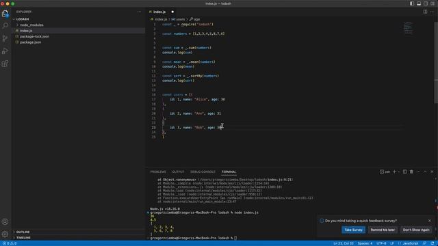Open the Extensions view
Image resolution: width=438 pixels, height=246 pixels.
(5, 64)
